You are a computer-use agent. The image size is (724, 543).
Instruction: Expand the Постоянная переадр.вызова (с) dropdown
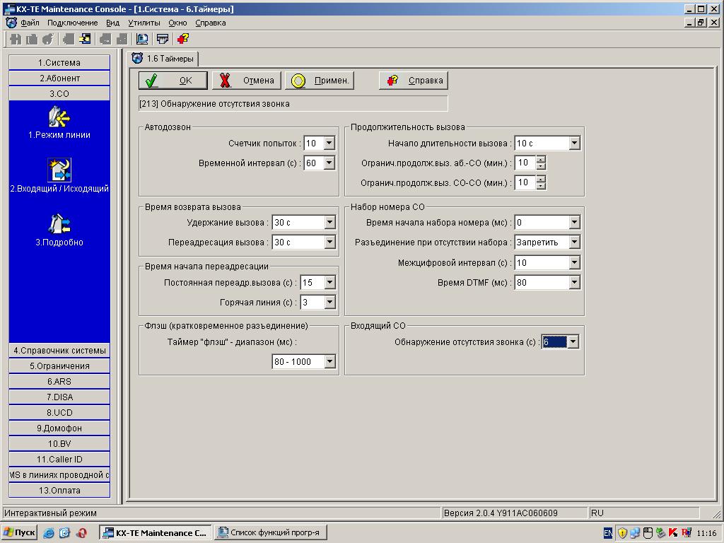(329, 283)
